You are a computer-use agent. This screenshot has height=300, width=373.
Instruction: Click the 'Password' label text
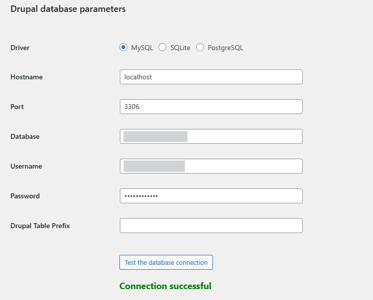coord(25,196)
